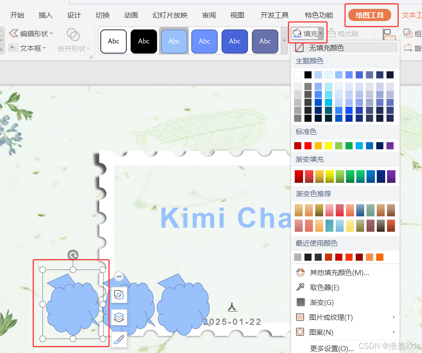This screenshot has width=422, height=353.
Task: Switch to the Insert (插入) tab
Action: (46, 15)
